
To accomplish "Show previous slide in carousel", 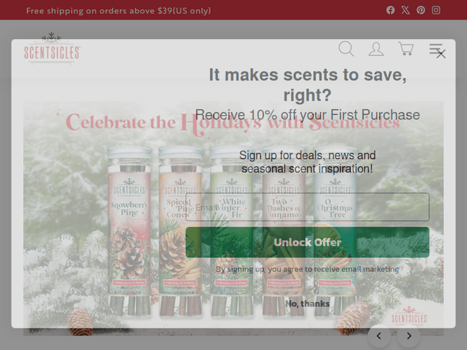I will pos(379,336).
